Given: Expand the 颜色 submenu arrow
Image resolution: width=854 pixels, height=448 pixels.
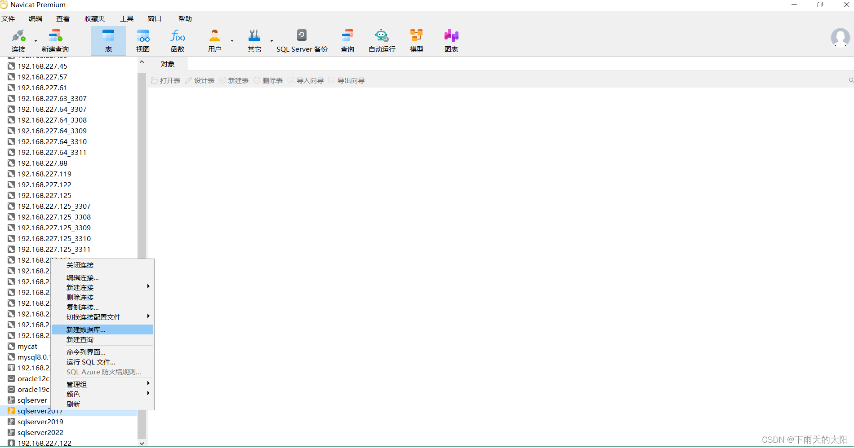Looking at the screenshot, I should tap(148, 393).
